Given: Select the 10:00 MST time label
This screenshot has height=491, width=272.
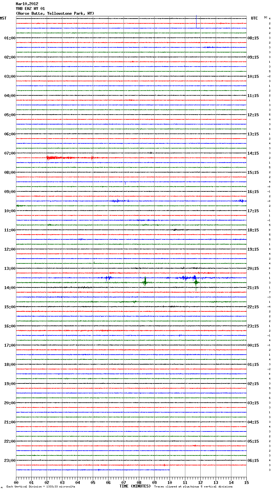Looking at the screenshot, I should click(x=10, y=211).
